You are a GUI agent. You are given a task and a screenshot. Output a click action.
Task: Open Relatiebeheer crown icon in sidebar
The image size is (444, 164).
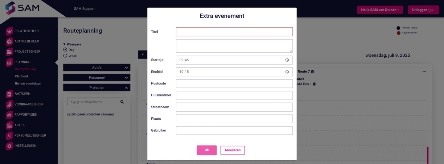9,31
